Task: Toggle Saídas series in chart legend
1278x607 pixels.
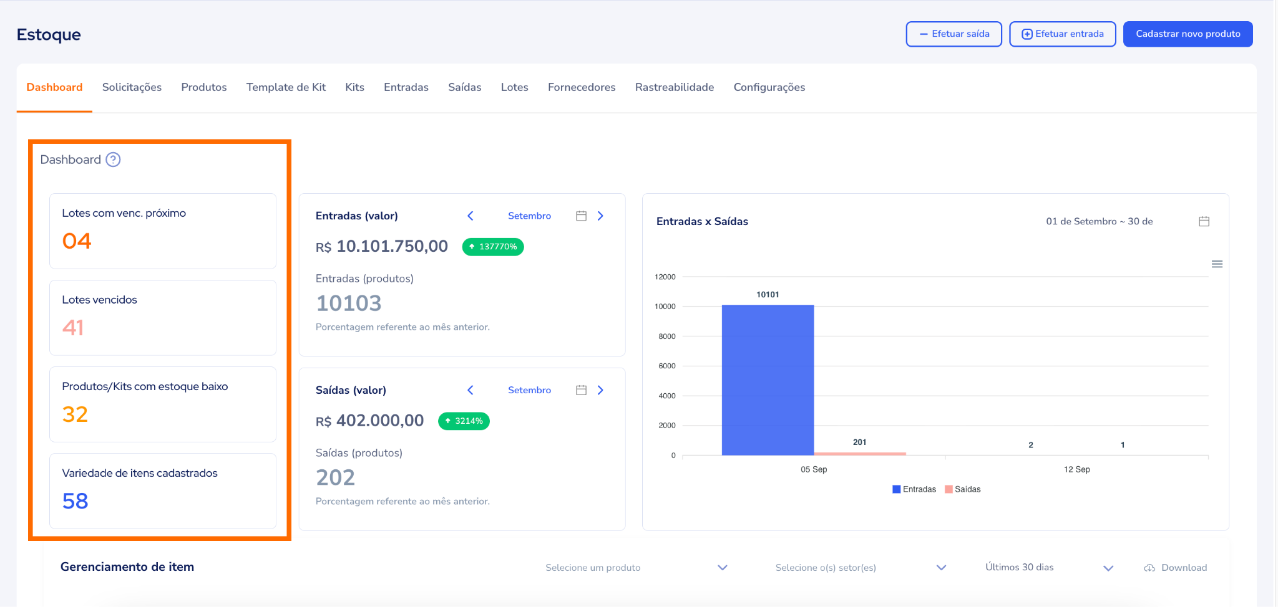Action: 963,489
